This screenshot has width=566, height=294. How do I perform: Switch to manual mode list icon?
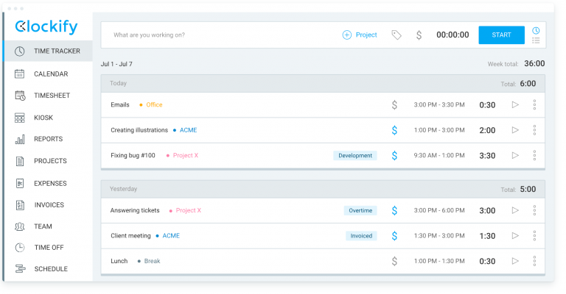pos(536,40)
